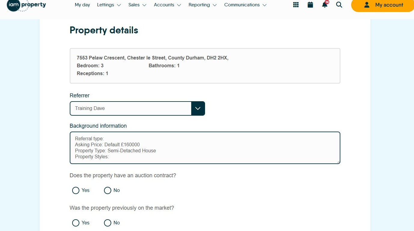Go to My day

click(82, 5)
